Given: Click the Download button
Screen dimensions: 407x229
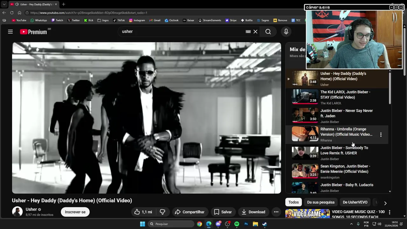Looking at the screenshot, I should 253,212.
